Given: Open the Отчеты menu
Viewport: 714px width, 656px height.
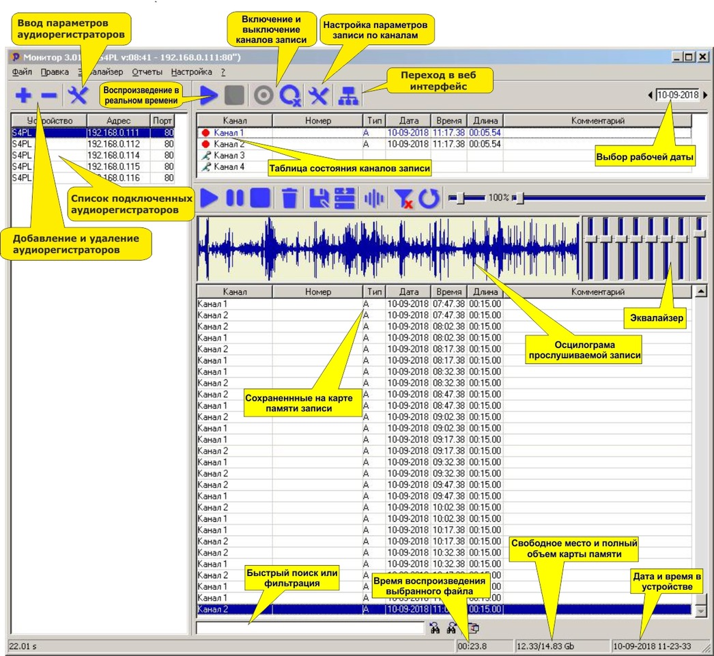Looking at the screenshot, I should pos(147,72).
